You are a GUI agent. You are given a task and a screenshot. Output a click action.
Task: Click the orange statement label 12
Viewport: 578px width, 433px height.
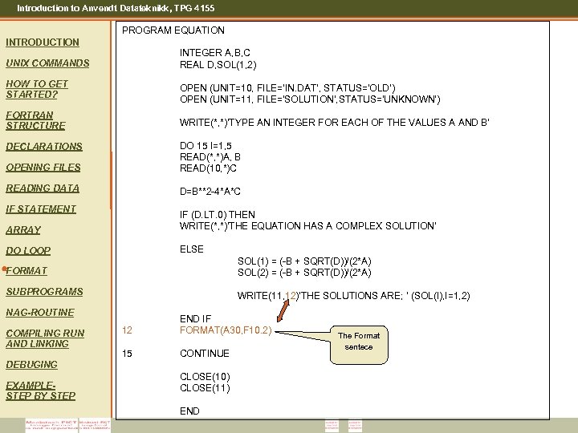click(x=127, y=330)
